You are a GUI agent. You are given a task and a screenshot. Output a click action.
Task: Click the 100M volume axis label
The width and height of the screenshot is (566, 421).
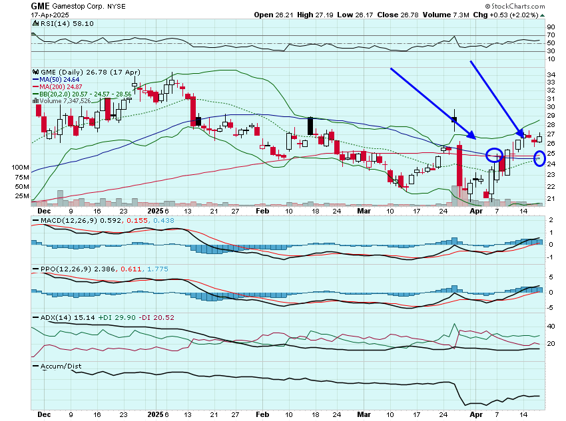click(20, 167)
